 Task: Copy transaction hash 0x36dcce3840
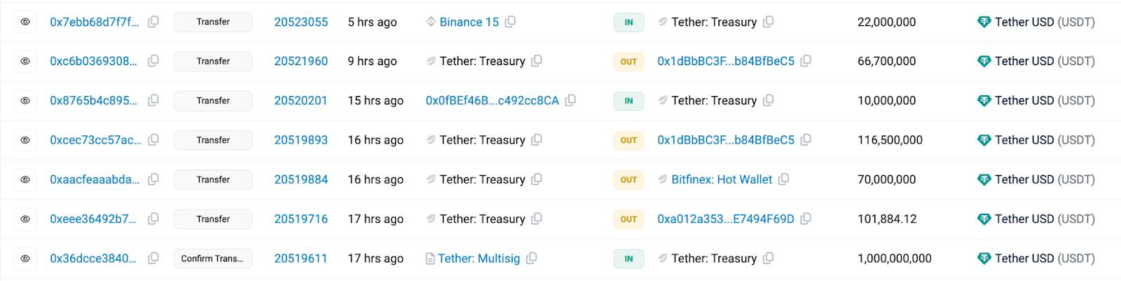tap(153, 258)
